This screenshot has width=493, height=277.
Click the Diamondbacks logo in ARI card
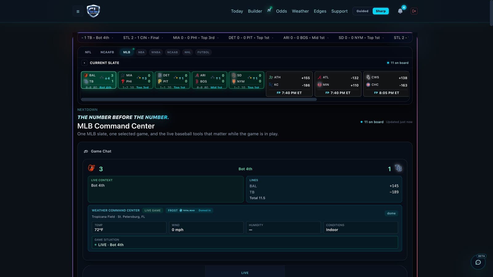click(x=197, y=75)
